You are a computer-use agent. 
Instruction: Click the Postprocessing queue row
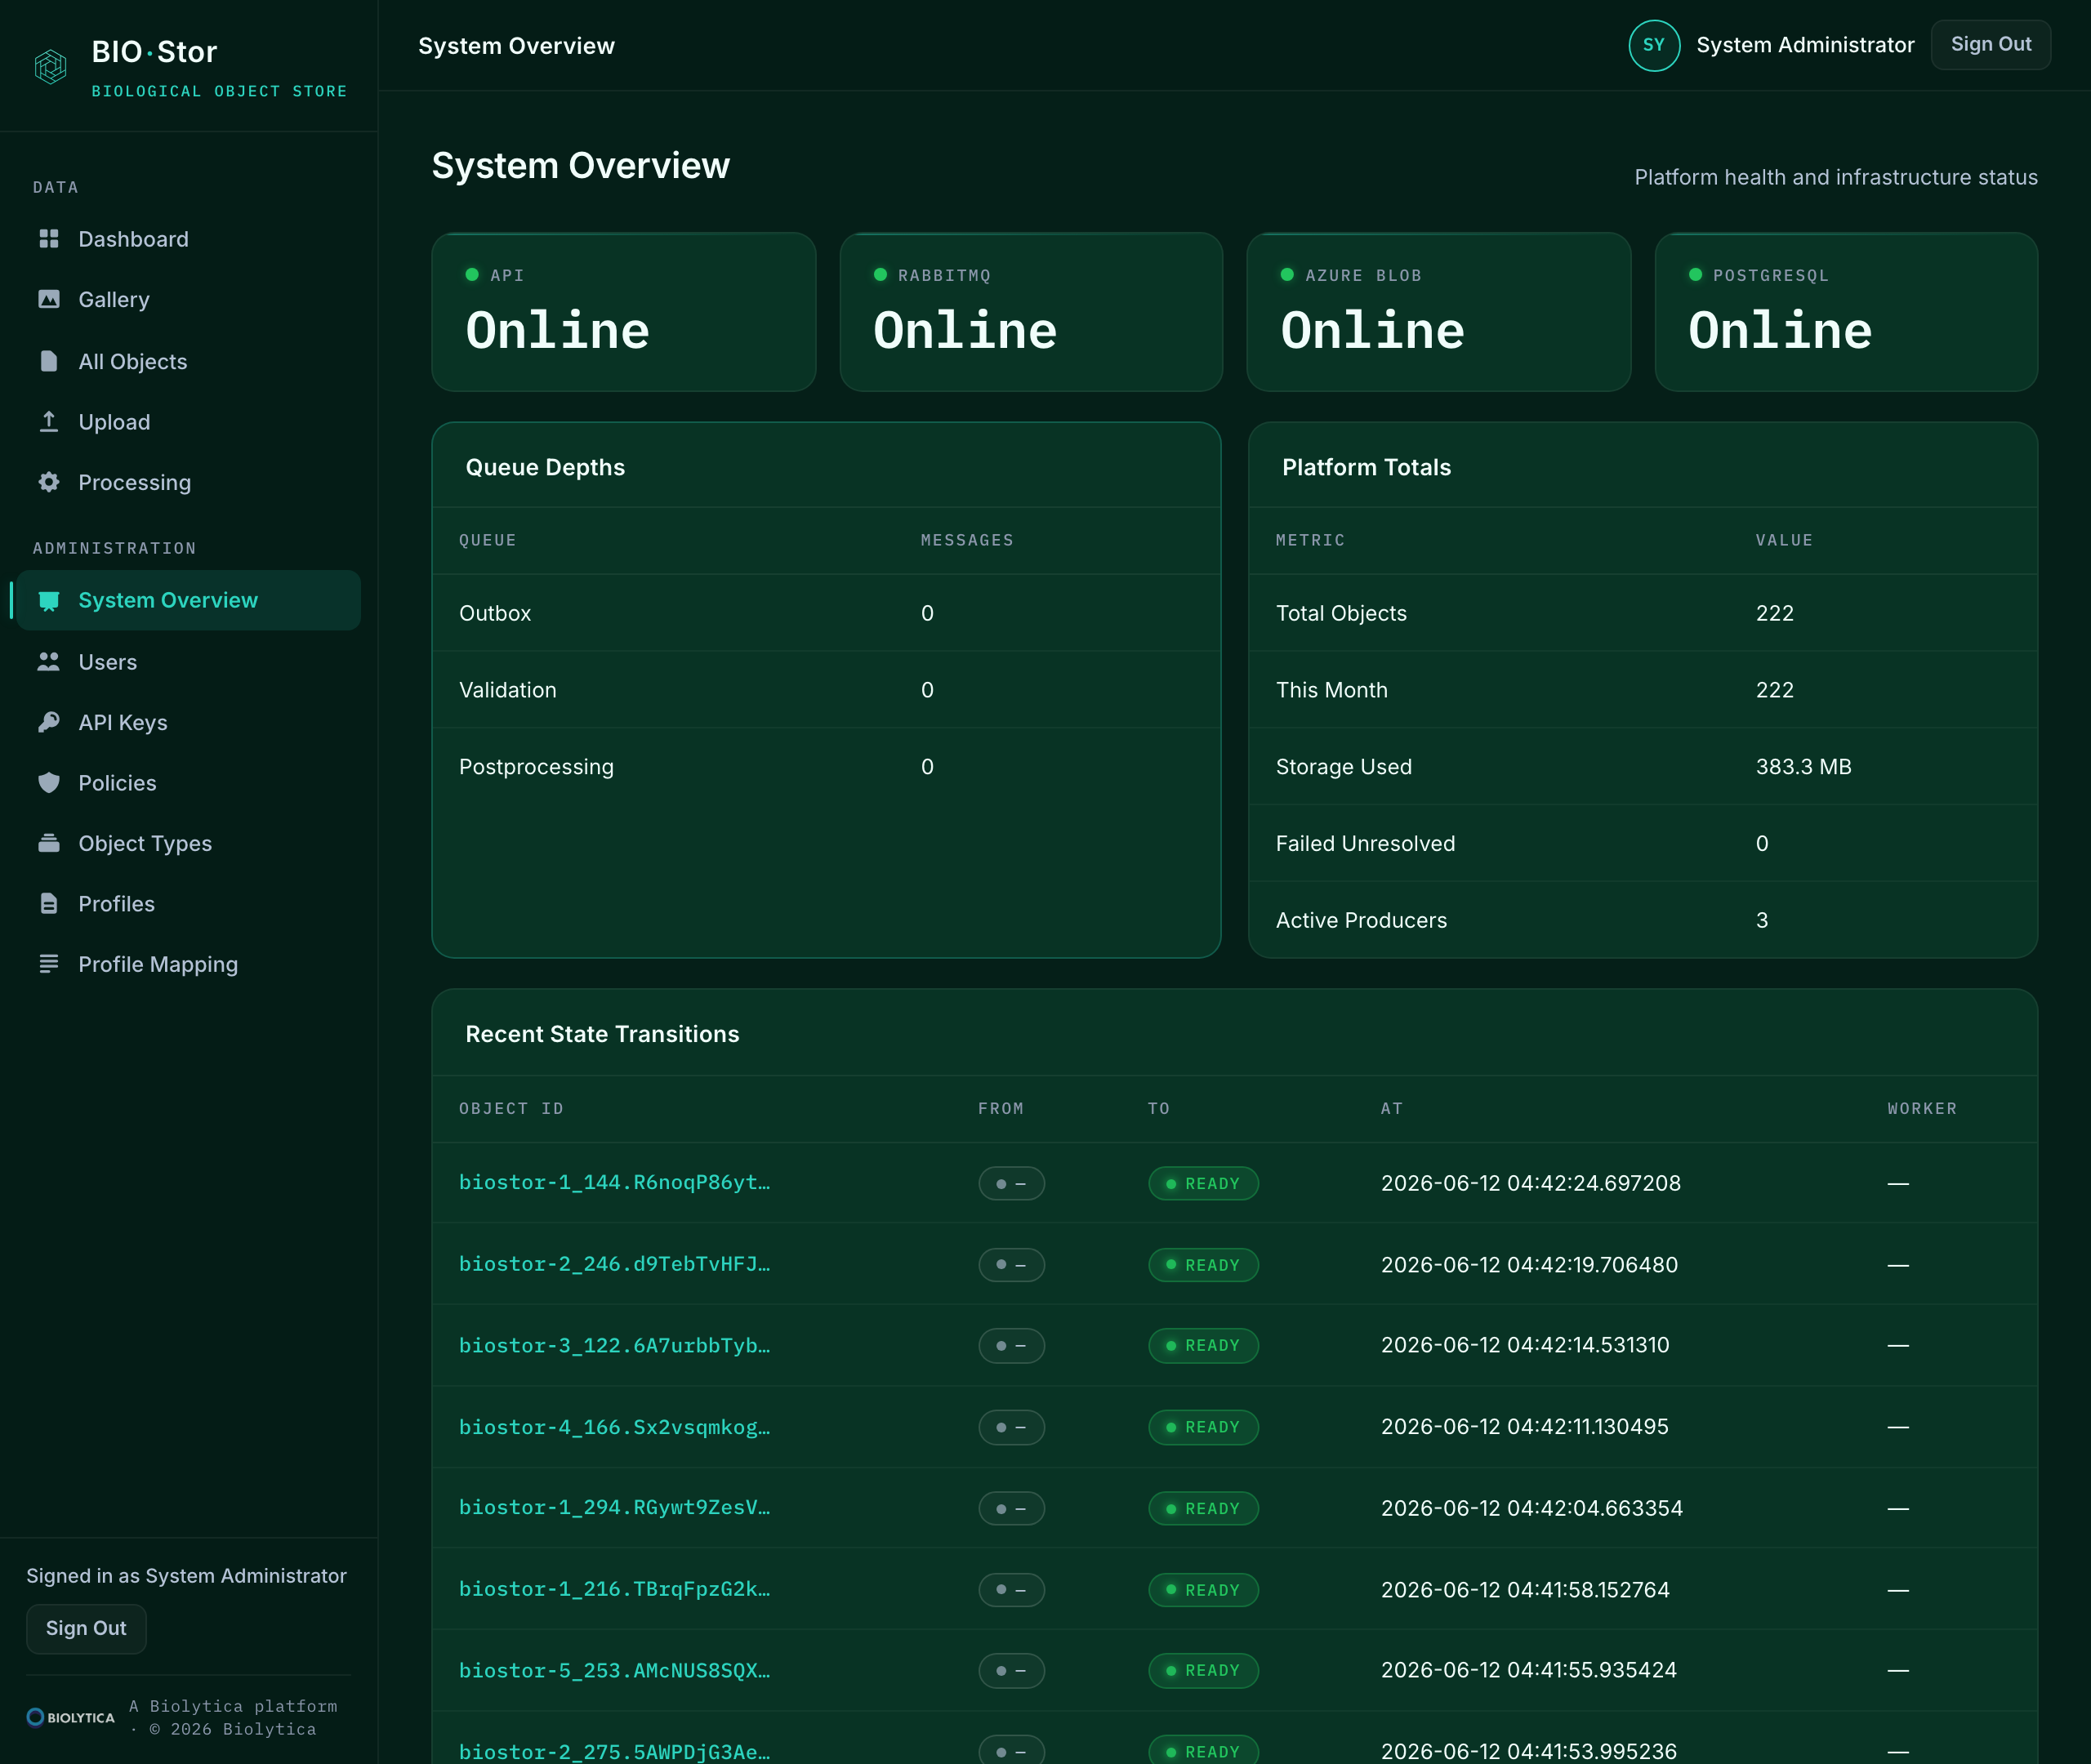pos(826,767)
